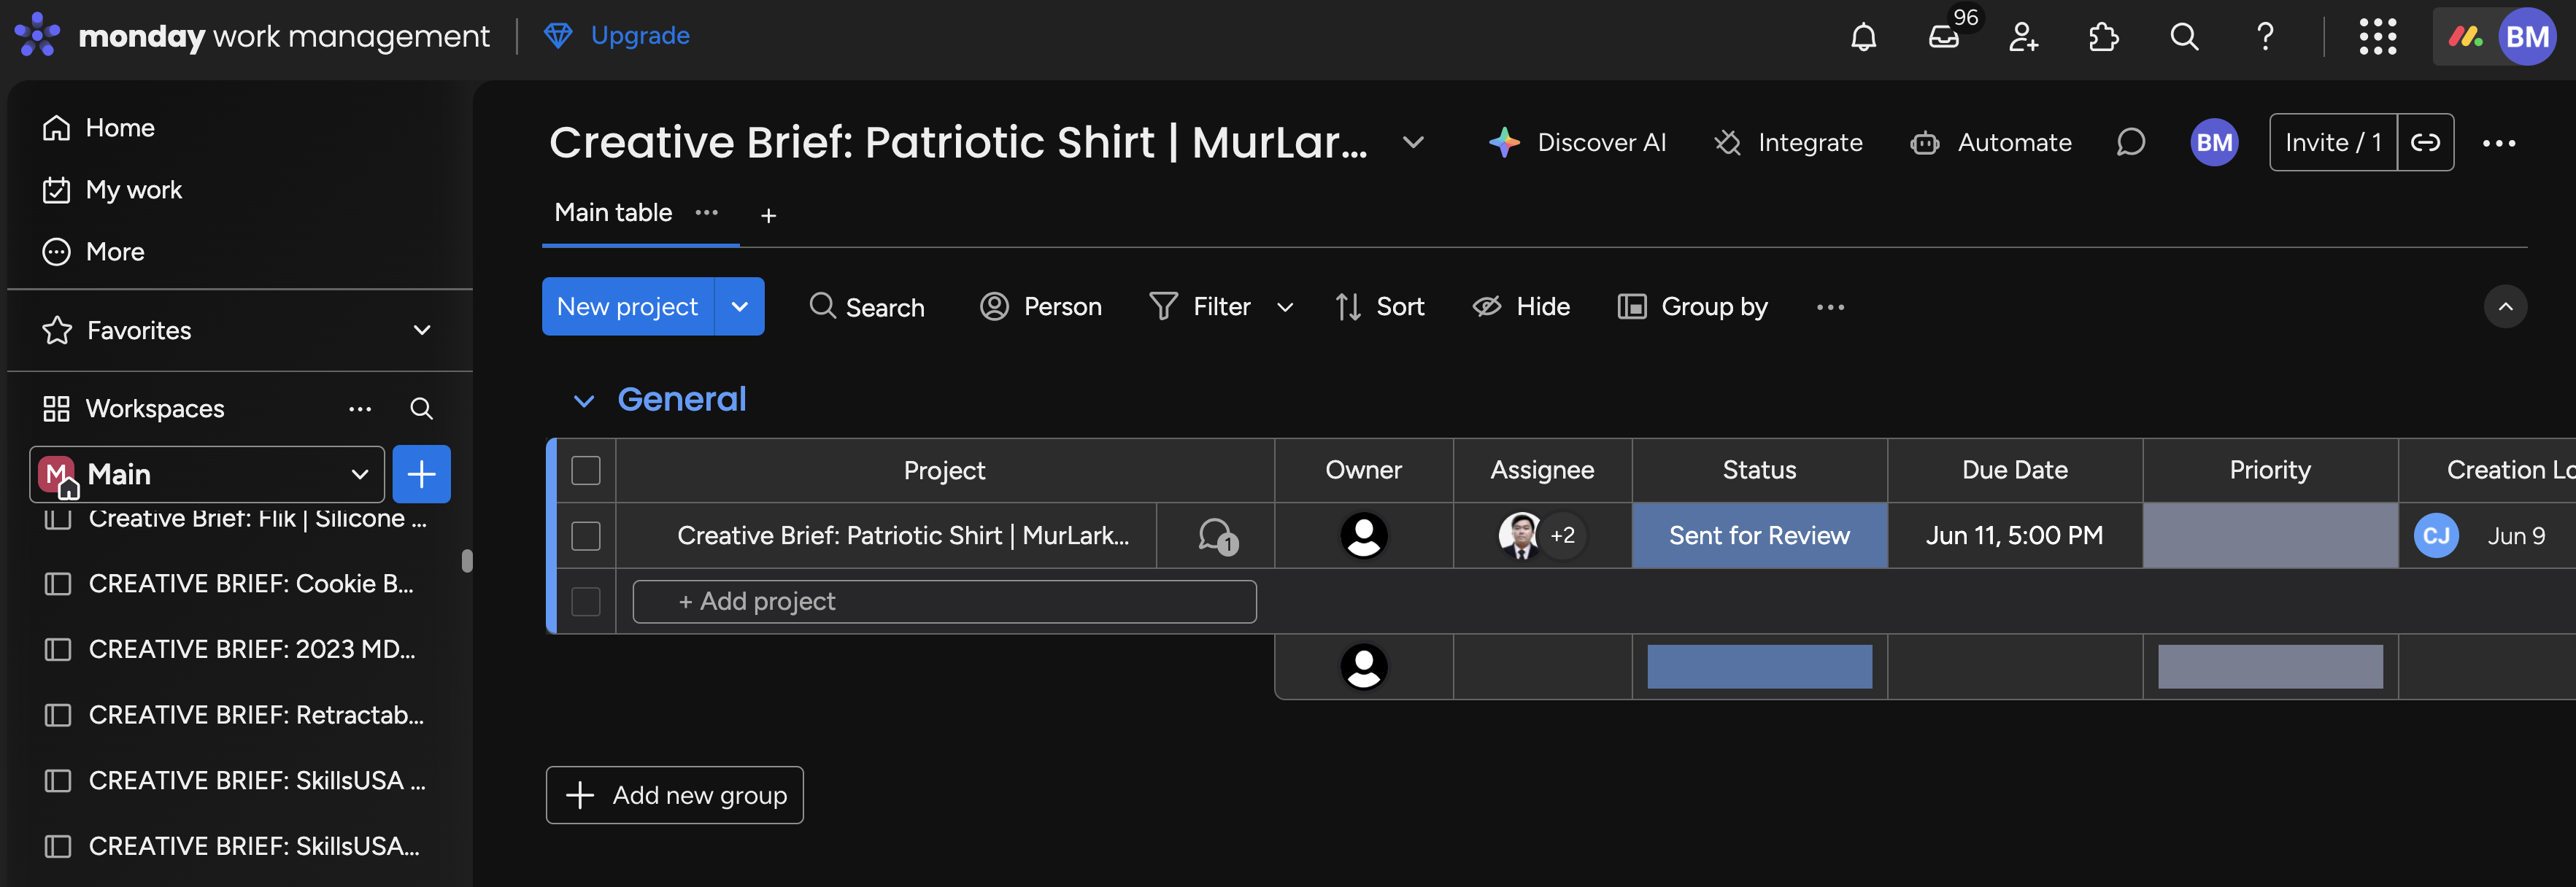Toggle select-all checkbox in header row
Image resolution: width=2576 pixels, height=887 pixels.
tap(586, 470)
